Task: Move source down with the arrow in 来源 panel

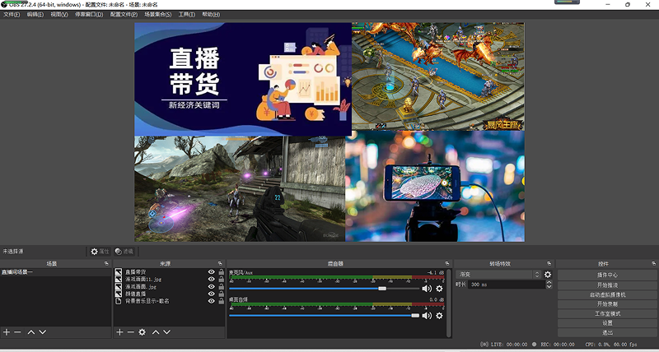Action: tap(167, 332)
